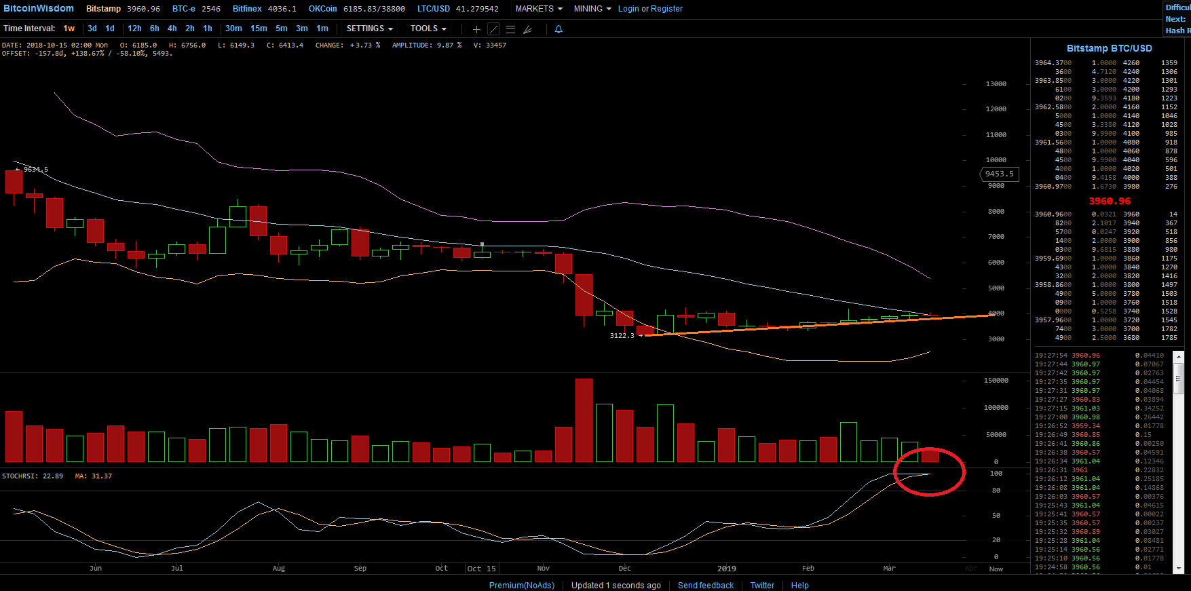1191x591 pixels.
Task: Open the Twitter link
Action: click(x=762, y=585)
